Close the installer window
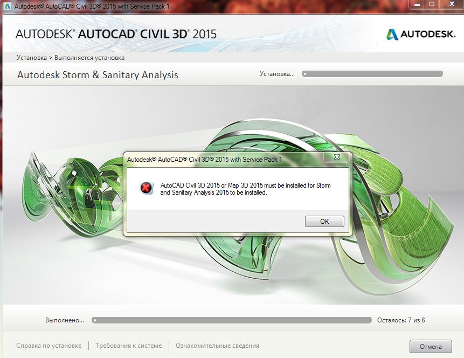Screen dimensions: 464x358 452,4
